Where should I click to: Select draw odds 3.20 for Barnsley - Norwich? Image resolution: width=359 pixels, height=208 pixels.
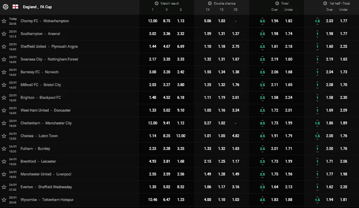click(166, 72)
